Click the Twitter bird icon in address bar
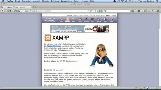 click(x=91, y=11)
